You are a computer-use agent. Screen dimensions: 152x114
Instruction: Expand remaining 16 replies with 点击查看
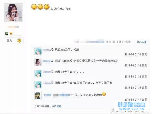point(56,106)
